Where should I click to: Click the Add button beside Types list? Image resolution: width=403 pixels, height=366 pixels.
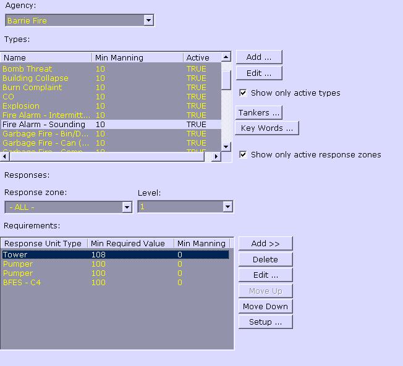[258, 57]
